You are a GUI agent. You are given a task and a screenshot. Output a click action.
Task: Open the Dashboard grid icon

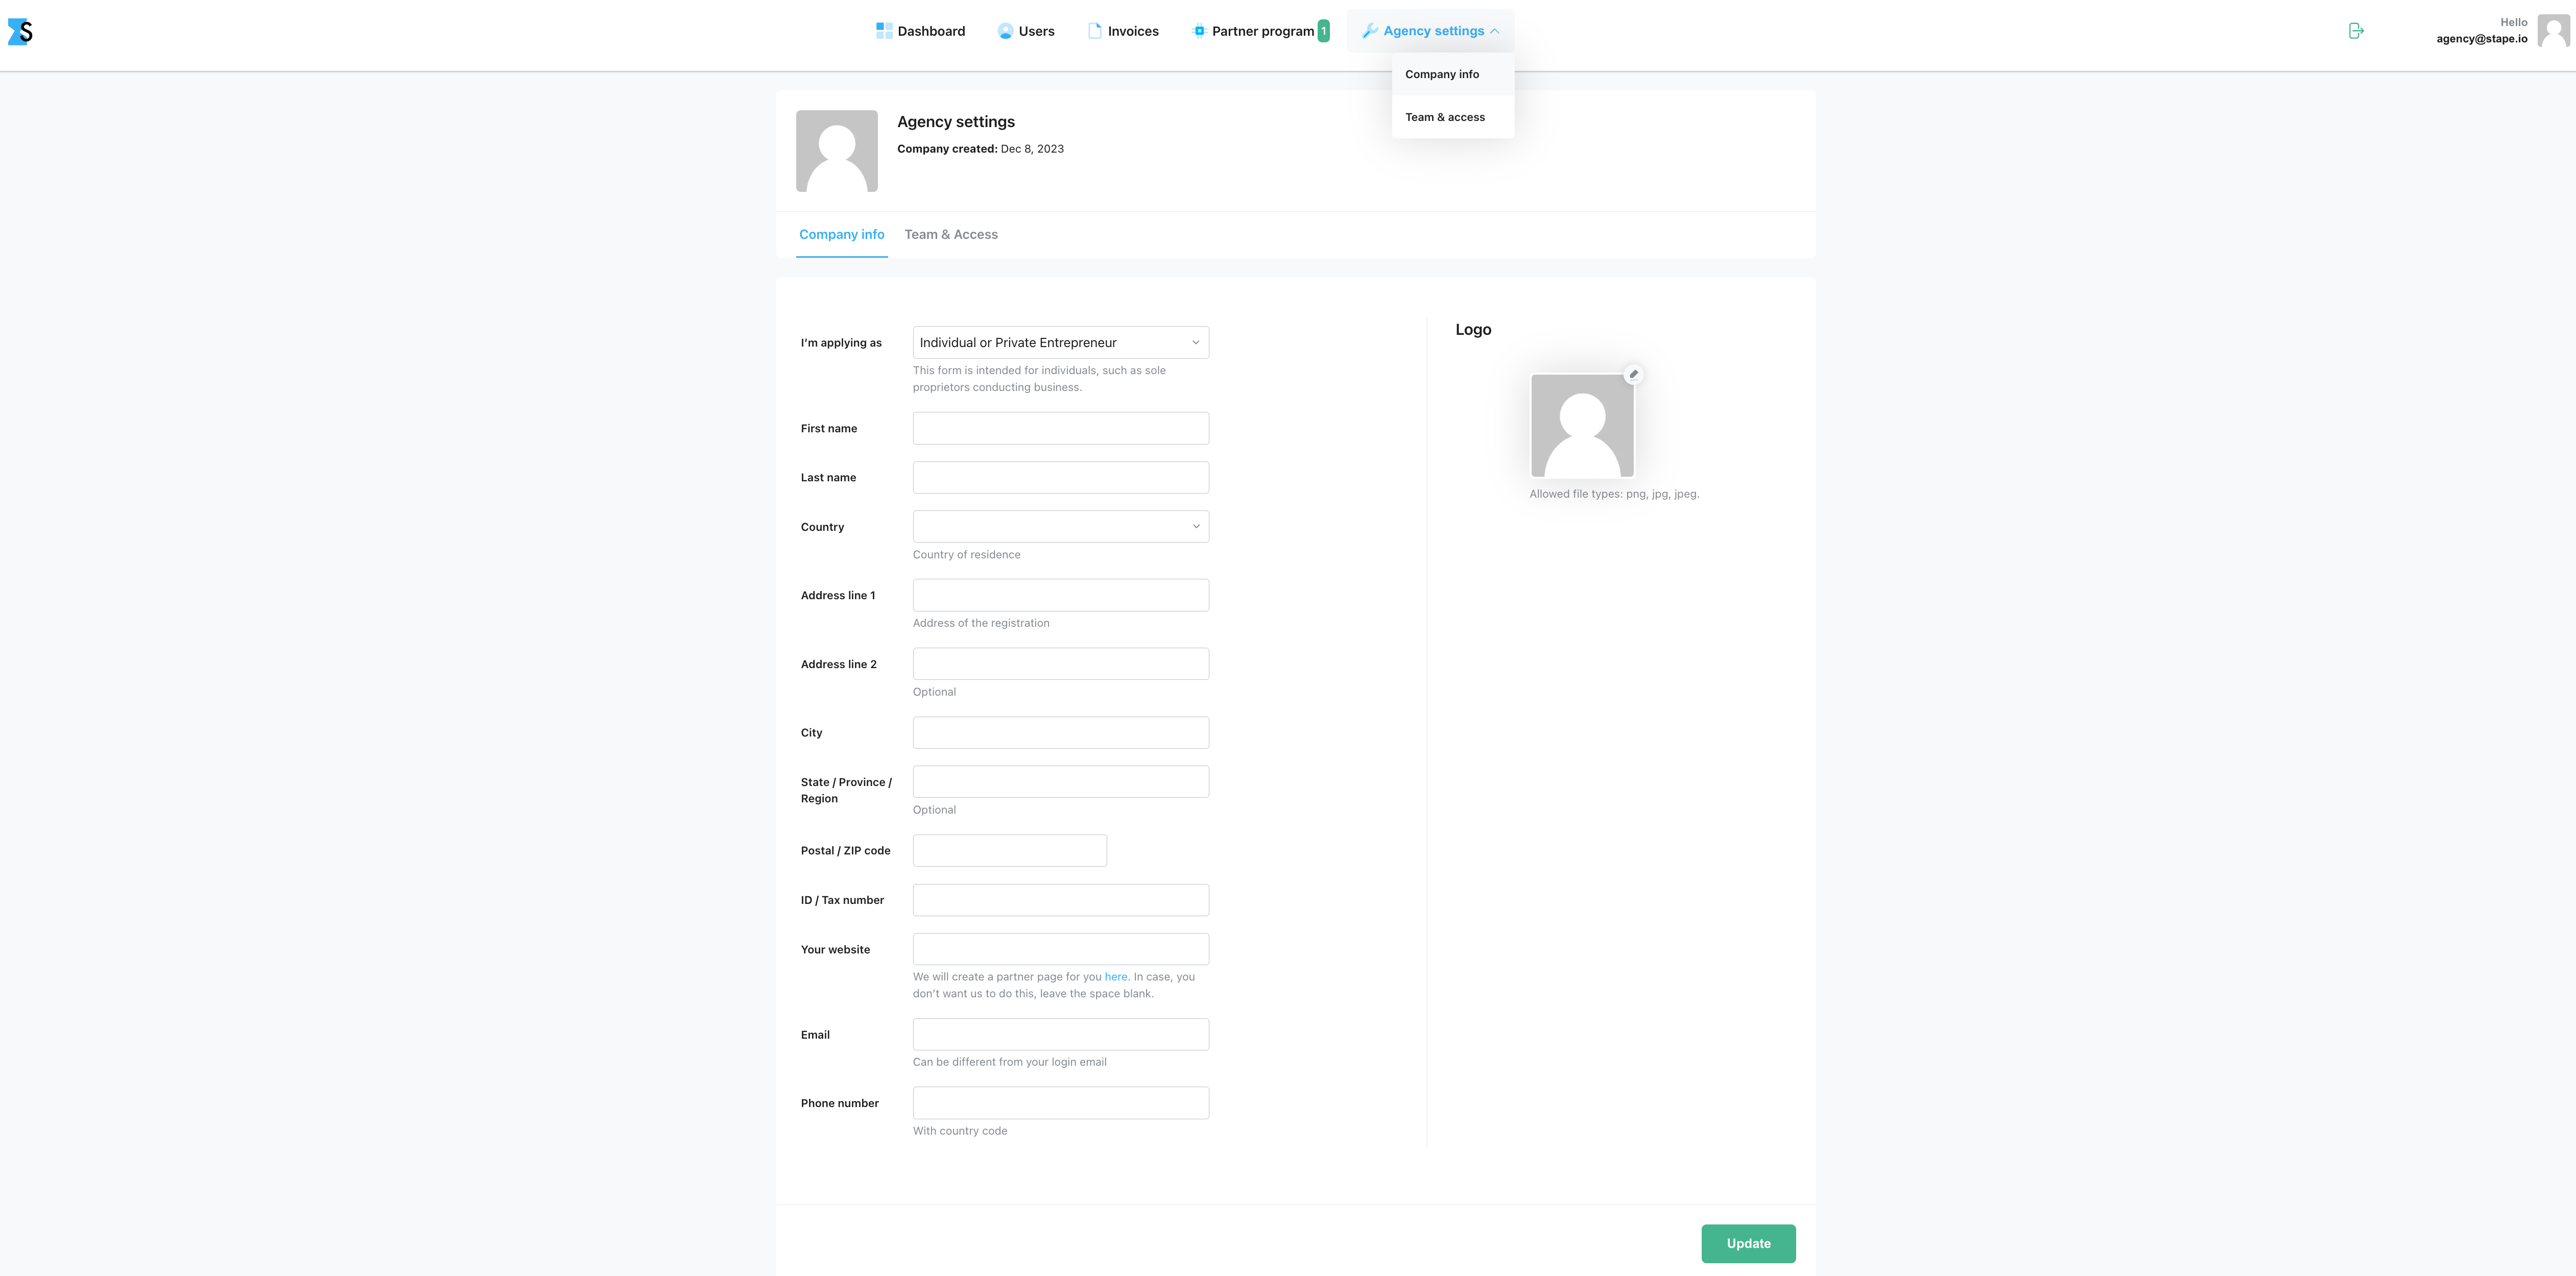pyautogui.click(x=884, y=31)
